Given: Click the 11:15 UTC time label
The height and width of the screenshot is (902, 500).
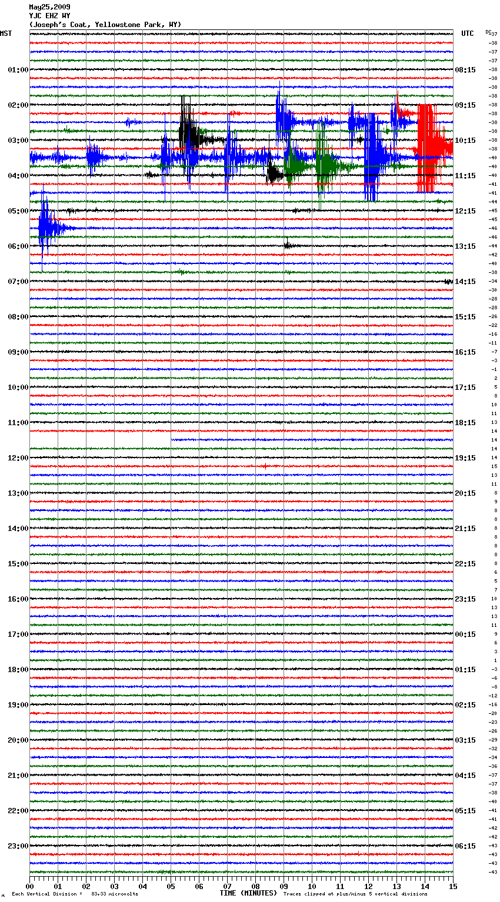Looking at the screenshot, I should point(465,176).
